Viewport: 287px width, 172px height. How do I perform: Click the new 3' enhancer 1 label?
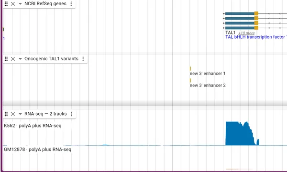[x=208, y=74]
